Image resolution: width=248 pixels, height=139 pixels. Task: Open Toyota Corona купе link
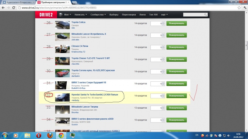(93, 71)
